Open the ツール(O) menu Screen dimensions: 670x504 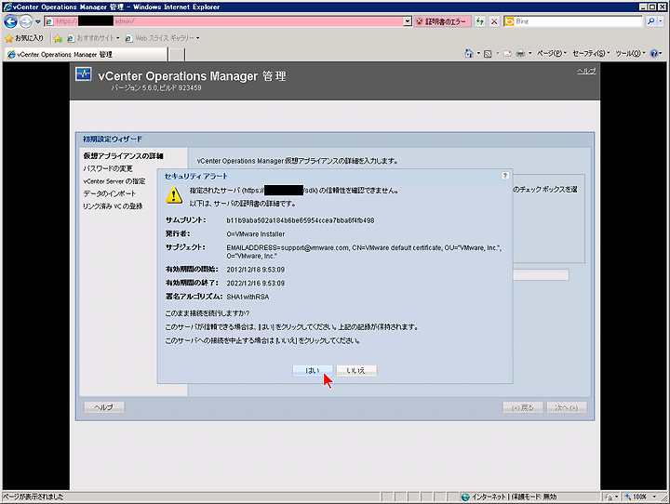pos(630,53)
